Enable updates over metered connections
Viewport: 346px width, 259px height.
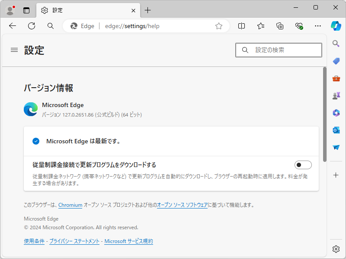[x=303, y=164]
